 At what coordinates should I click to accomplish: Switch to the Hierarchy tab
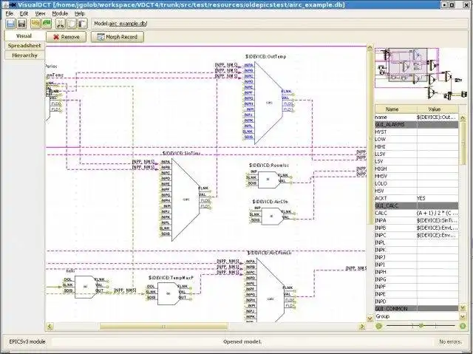24,55
